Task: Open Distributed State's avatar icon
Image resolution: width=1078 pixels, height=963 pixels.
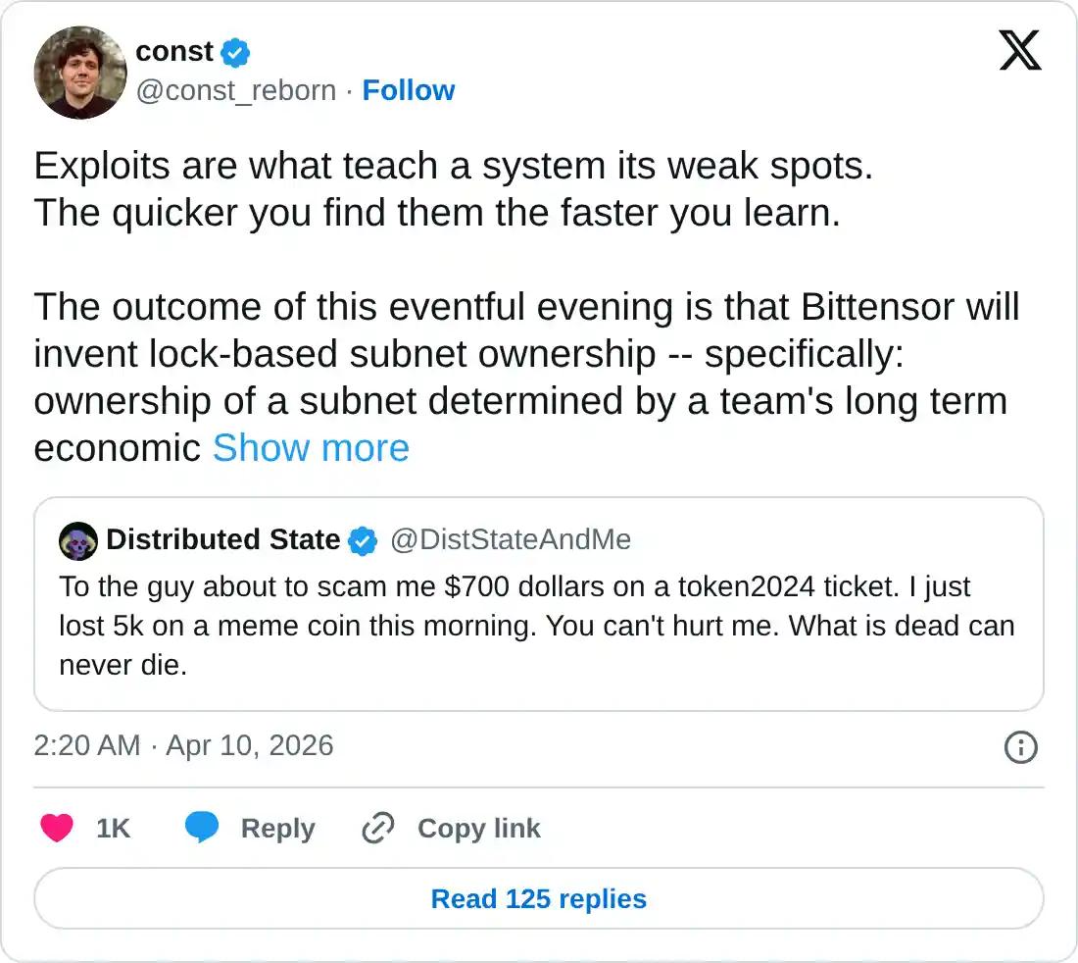Action: (x=78, y=540)
